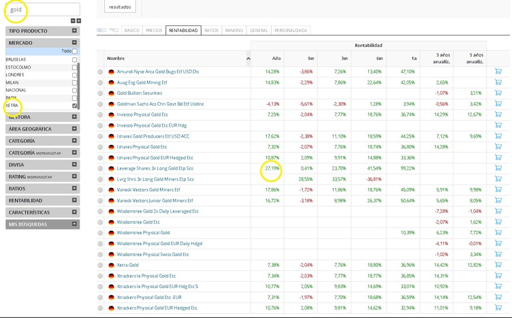Viewport: 512px width, 318px height.
Task: Uncheck the XETRA market checkbox
Action: pyautogui.click(x=75, y=106)
